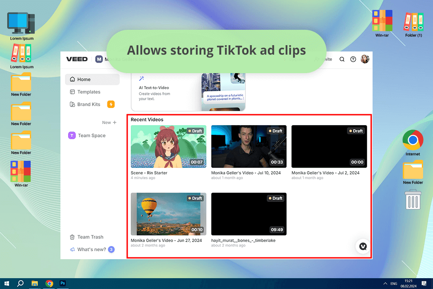
Task: Expand the system tray hidden icons arrow
Action: 385,284
